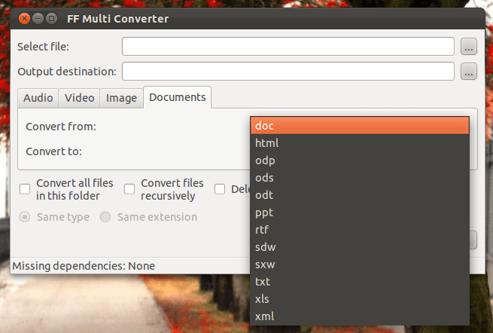The width and height of the screenshot is (493, 333).
Task: Select xml at bottom of list
Action: (360, 316)
